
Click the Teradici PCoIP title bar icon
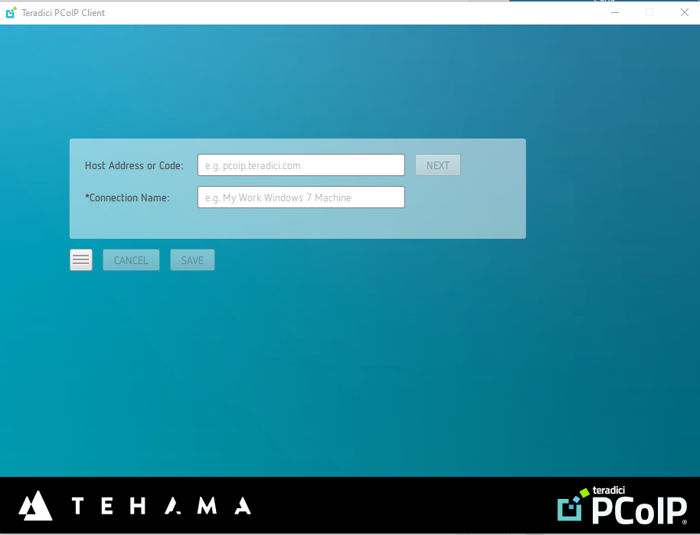pos(11,12)
